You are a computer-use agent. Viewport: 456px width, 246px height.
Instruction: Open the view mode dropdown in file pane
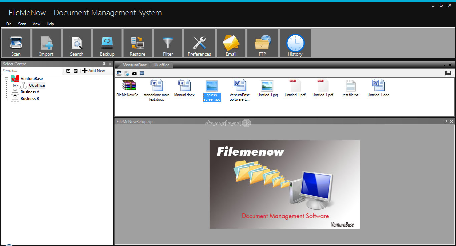[x=449, y=73]
